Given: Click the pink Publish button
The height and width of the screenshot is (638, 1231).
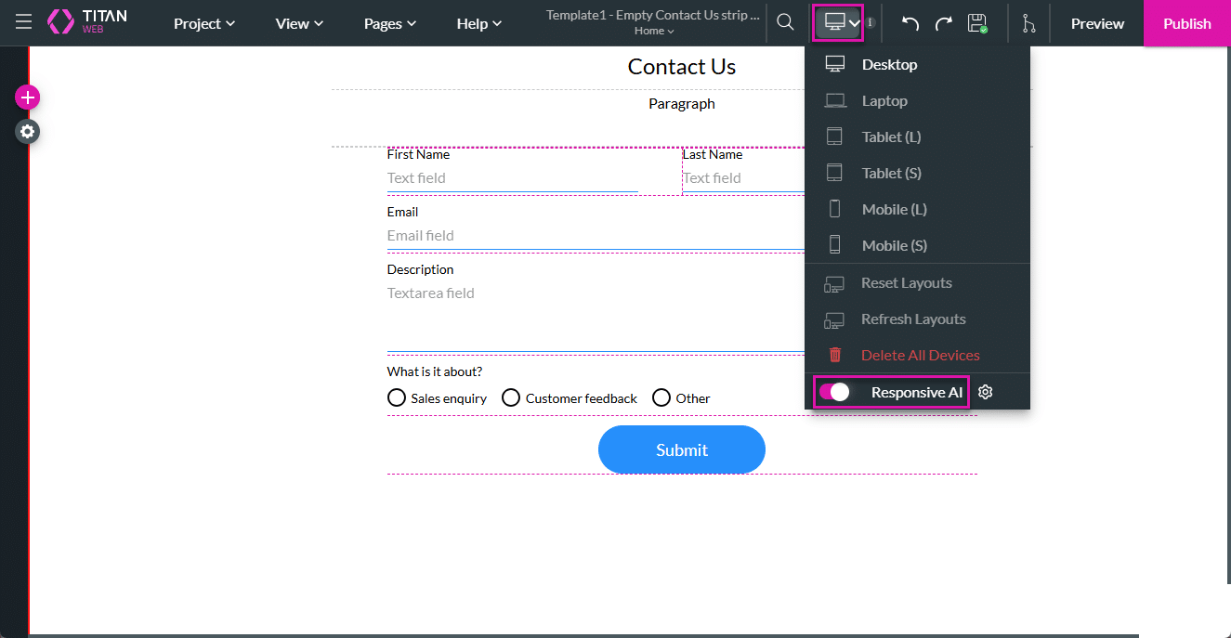Looking at the screenshot, I should 1186,23.
